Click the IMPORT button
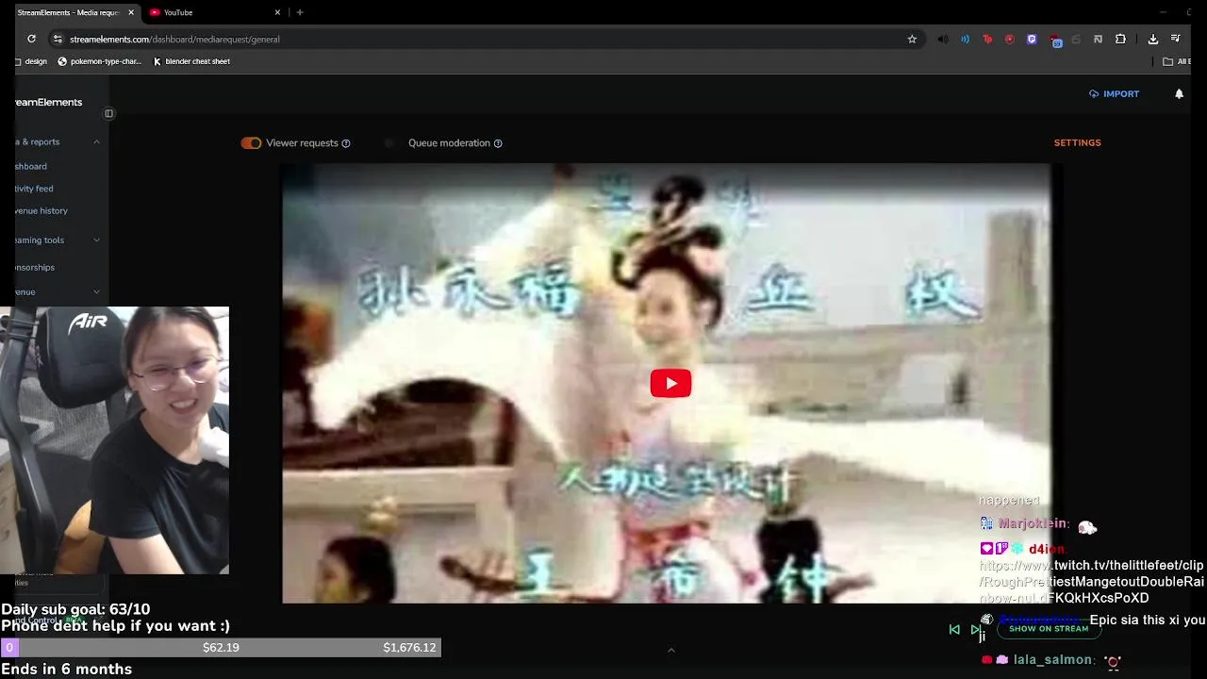This screenshot has width=1207, height=679. coord(1114,93)
